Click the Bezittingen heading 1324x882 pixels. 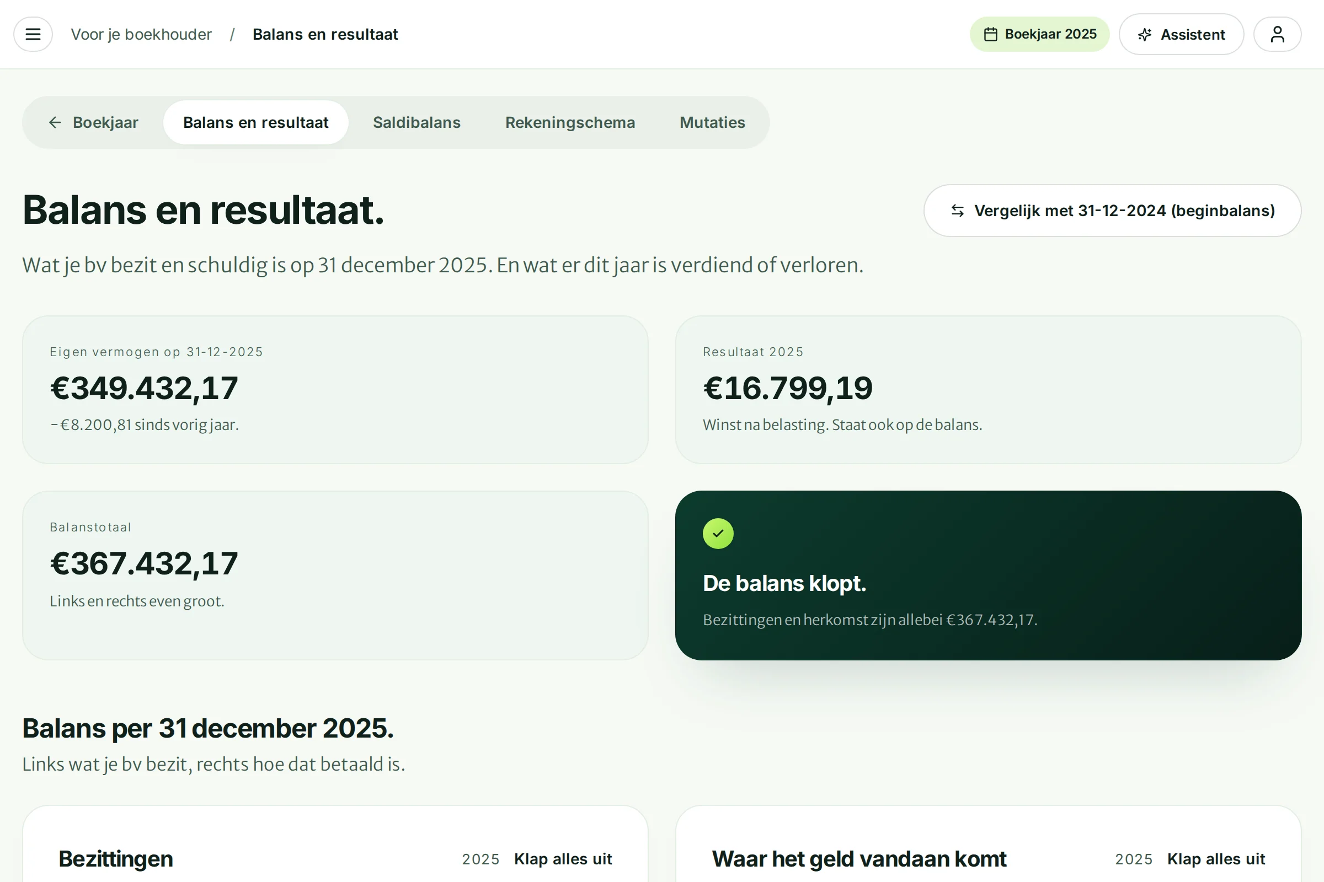[115, 859]
